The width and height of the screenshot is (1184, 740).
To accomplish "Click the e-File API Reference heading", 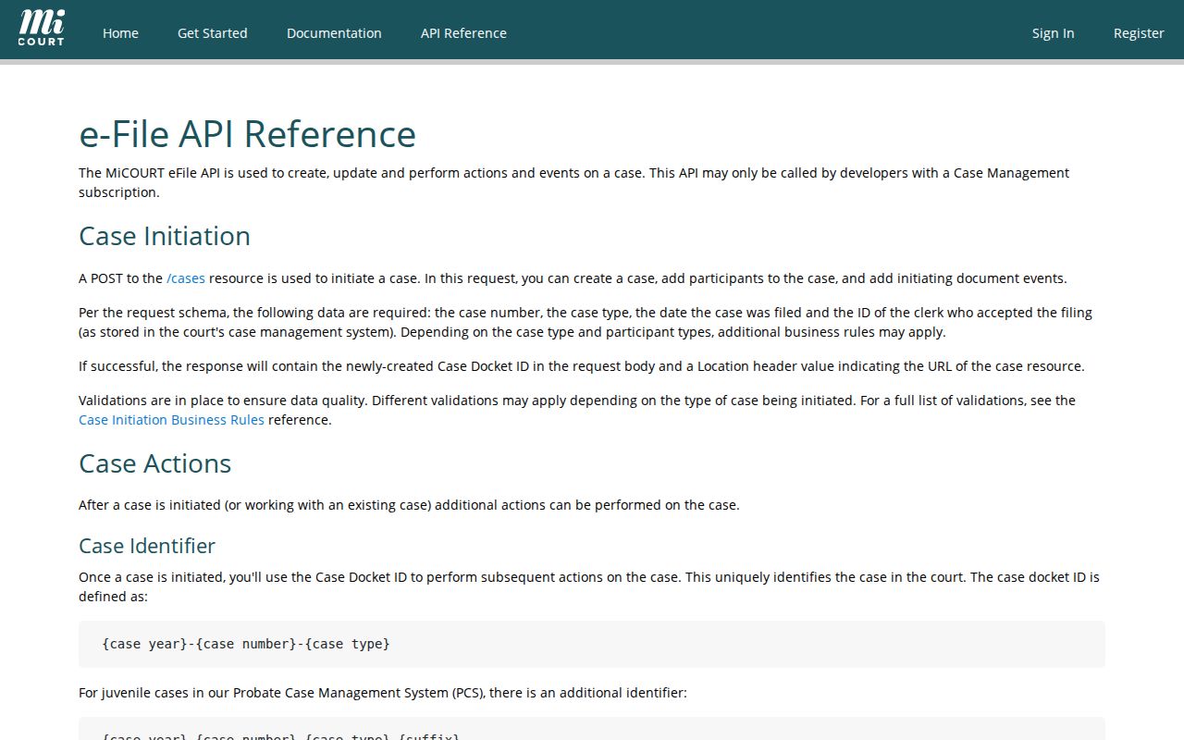I will pyautogui.click(x=248, y=134).
